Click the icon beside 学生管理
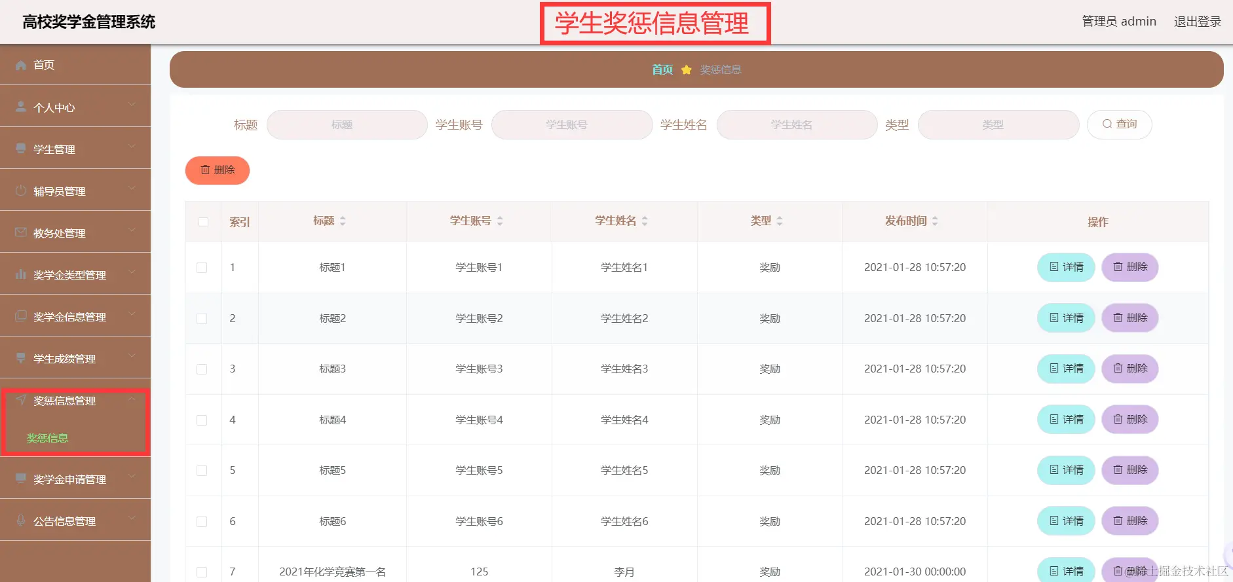This screenshot has height=582, width=1233. click(21, 149)
